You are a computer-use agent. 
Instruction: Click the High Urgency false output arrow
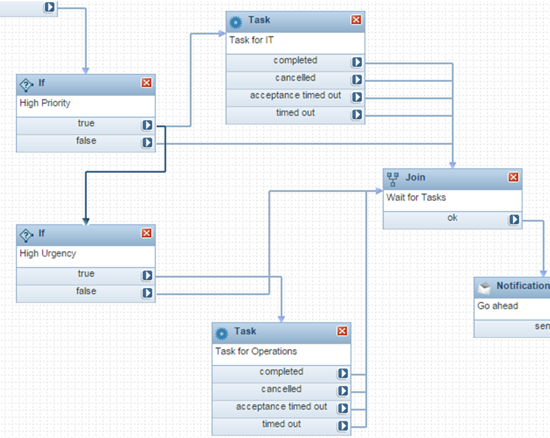tap(147, 293)
